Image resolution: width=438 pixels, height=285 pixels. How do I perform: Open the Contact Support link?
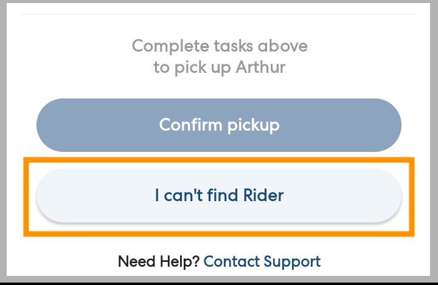pyautogui.click(x=262, y=262)
